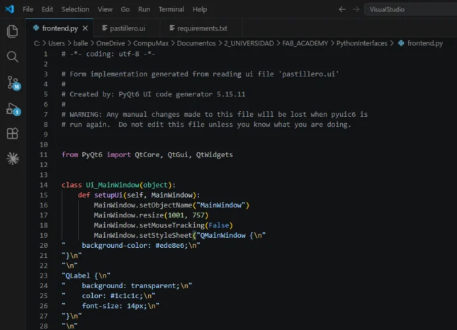This screenshot has width=457, height=330.
Task: Click line number 14 in gutter
Action: [44, 185]
